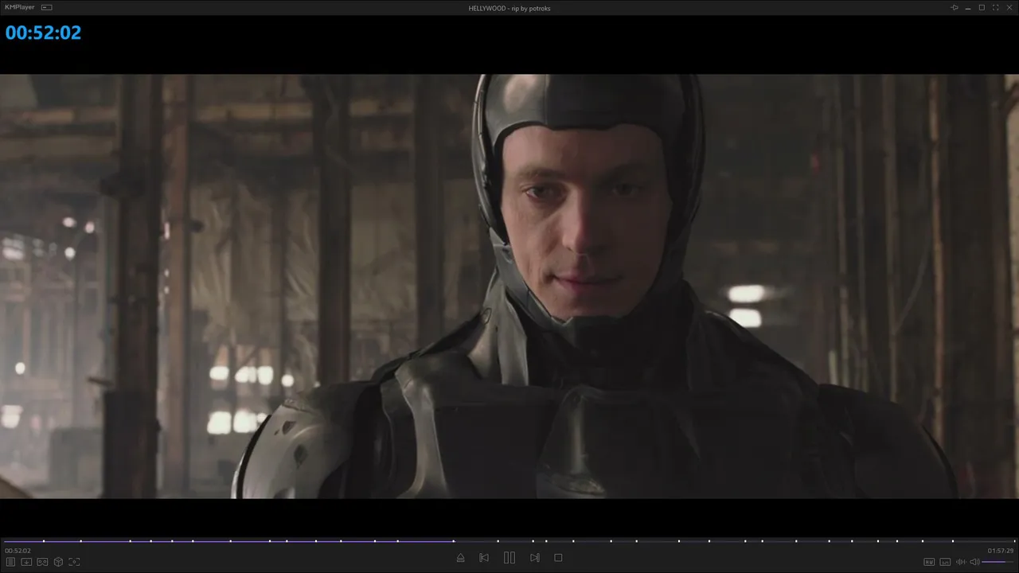Image resolution: width=1019 pixels, height=573 pixels.
Task: Minimize the KMPlayer window
Action: pyautogui.click(x=968, y=8)
